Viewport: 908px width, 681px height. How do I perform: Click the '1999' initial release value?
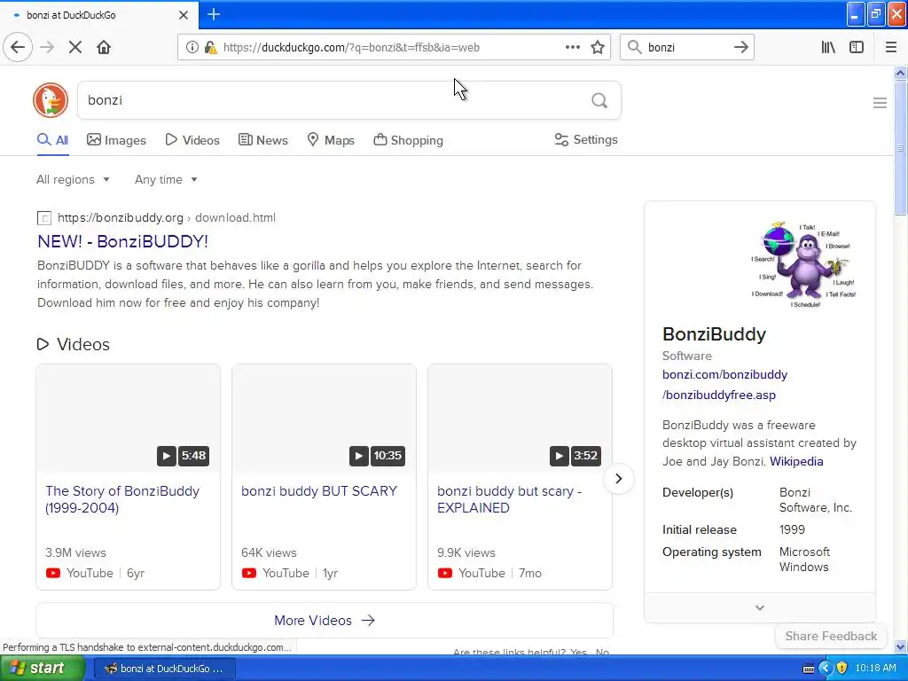792,529
